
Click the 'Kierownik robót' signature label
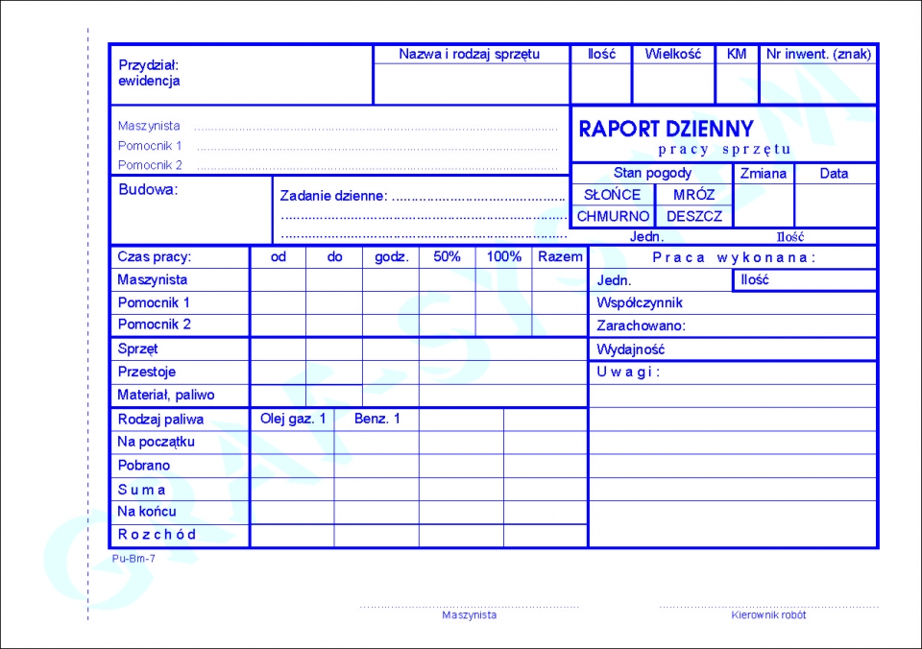click(768, 614)
